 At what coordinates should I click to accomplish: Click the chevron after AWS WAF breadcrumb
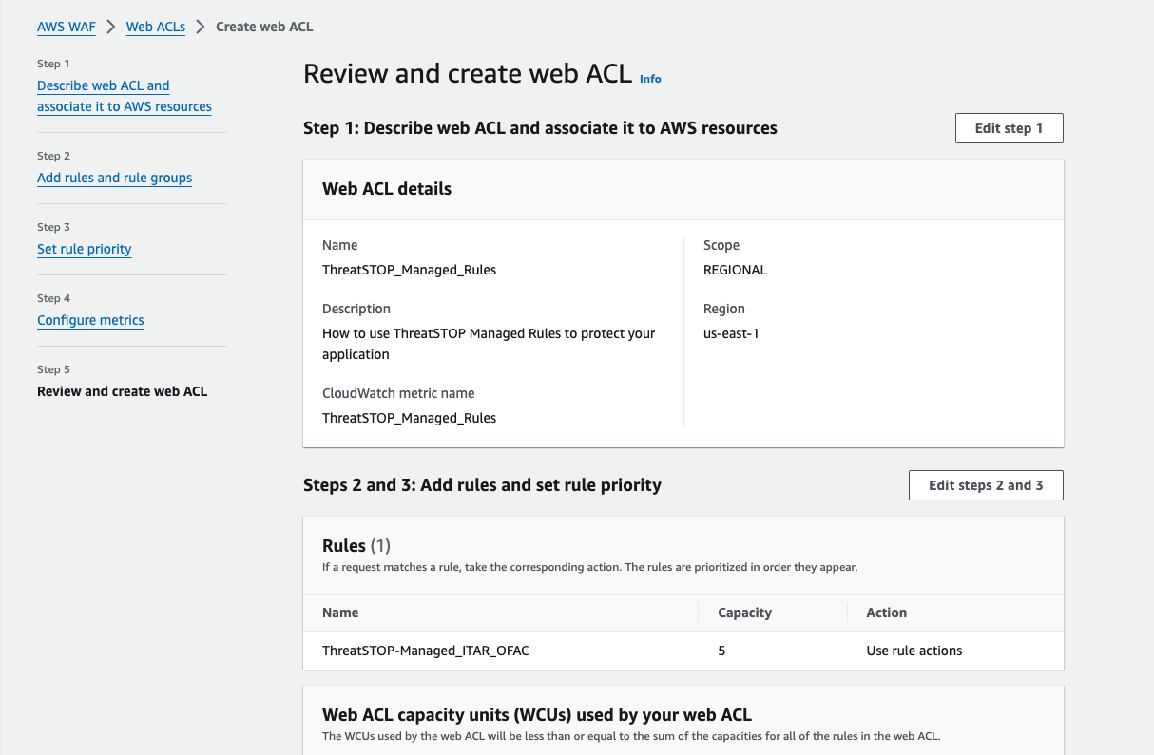(111, 27)
